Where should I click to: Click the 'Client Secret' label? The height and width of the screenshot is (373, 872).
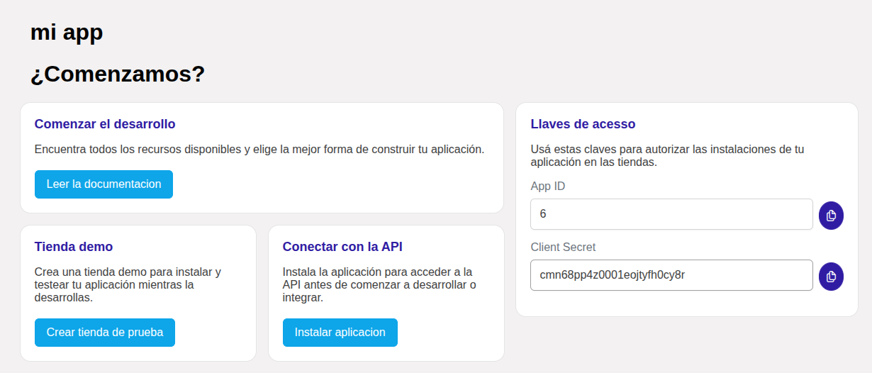pyautogui.click(x=563, y=247)
